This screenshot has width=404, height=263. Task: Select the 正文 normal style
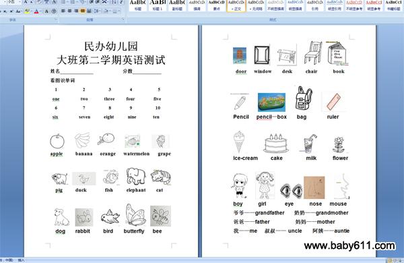click(236, 5)
